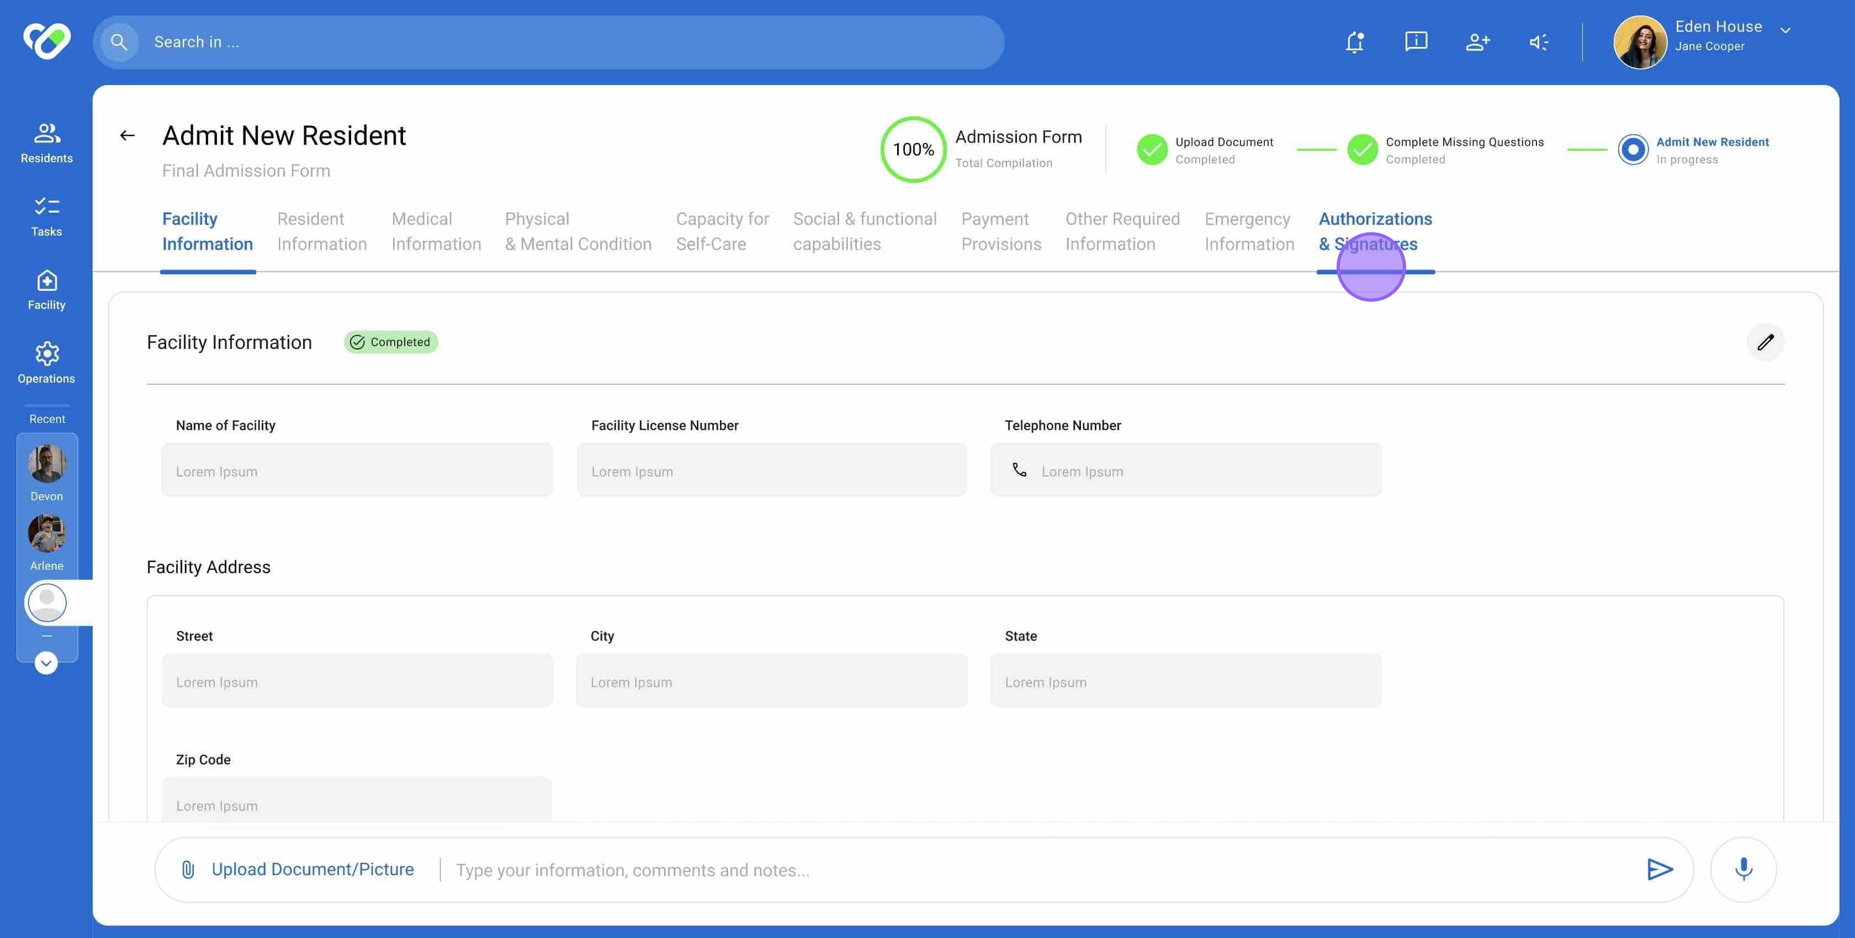Select recent resident Devon
The height and width of the screenshot is (938, 1855).
coord(47,472)
